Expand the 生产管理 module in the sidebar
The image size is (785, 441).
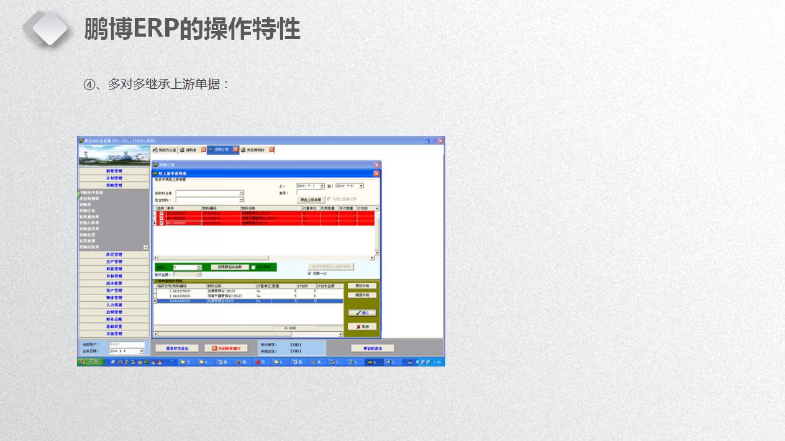coord(114,261)
